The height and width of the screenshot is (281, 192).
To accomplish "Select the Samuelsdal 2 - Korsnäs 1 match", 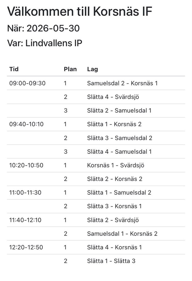I will tap(122, 83).
